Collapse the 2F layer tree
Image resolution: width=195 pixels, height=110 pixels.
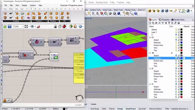coord(150,68)
